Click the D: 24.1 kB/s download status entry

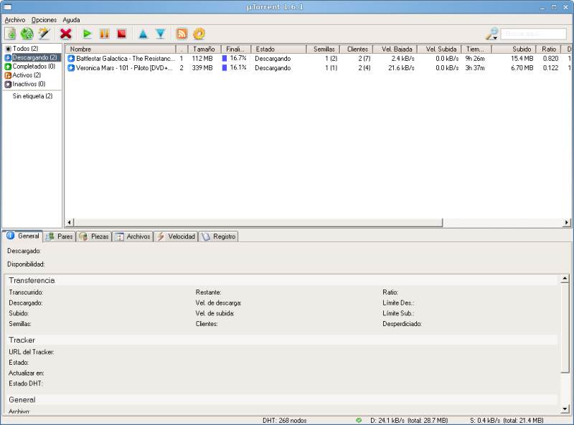[x=409, y=420]
